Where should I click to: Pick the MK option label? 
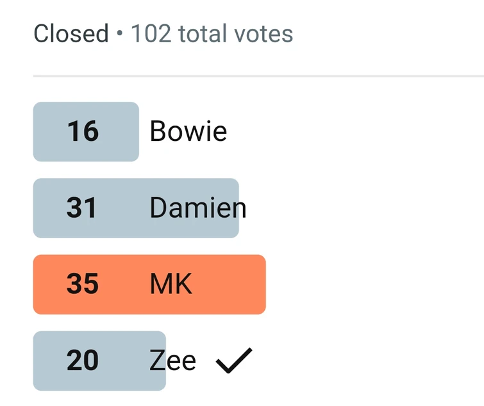[171, 284]
